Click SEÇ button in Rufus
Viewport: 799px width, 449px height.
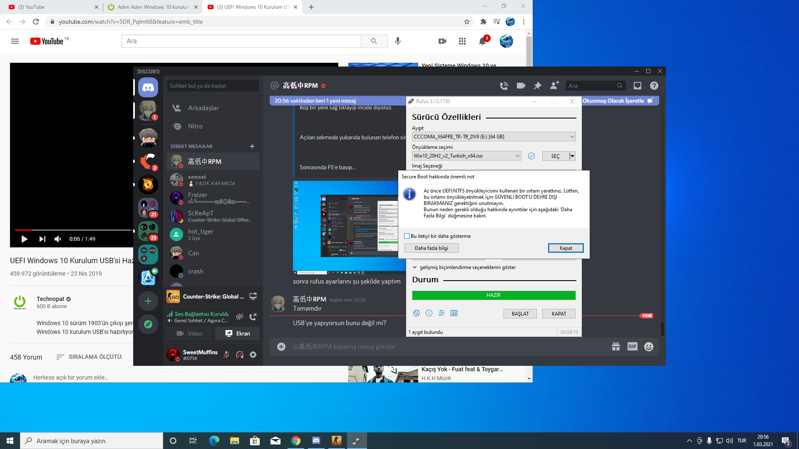pyautogui.click(x=556, y=156)
